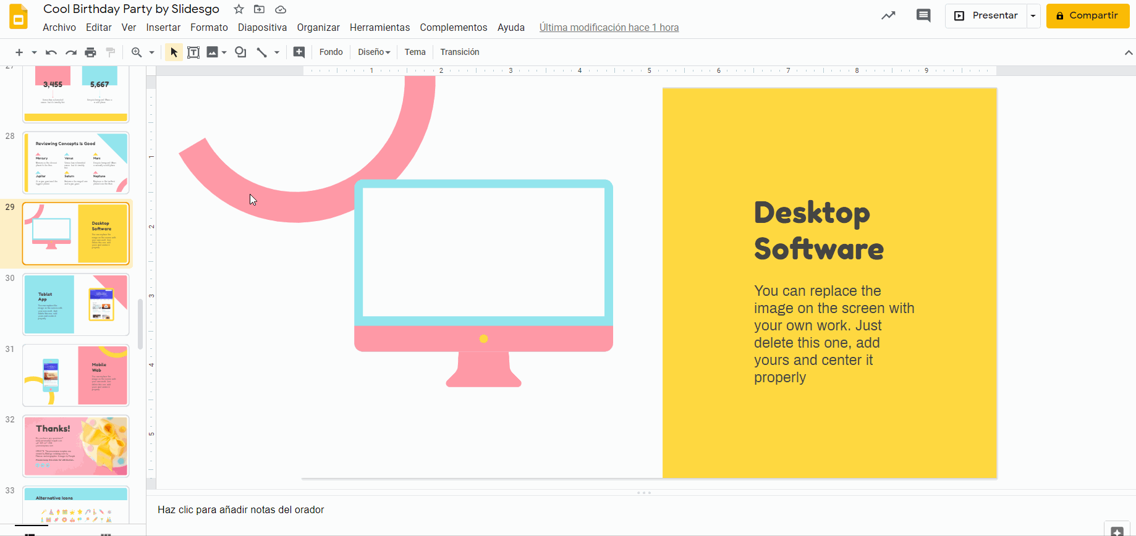Click the zoom magnifier icon
Screen dimensions: 1136x536
[x=137, y=52]
